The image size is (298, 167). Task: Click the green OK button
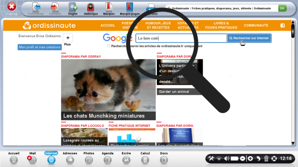click(x=282, y=8)
